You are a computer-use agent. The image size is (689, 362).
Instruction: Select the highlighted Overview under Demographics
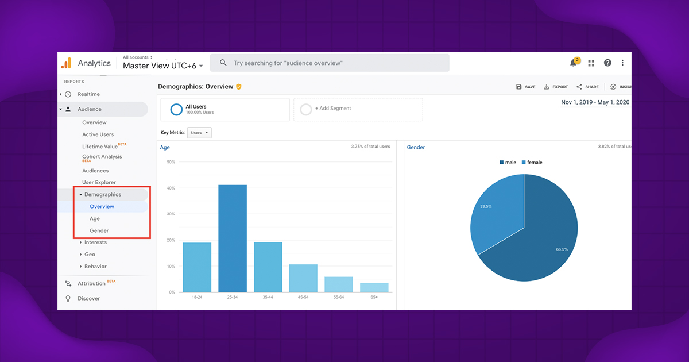(102, 206)
